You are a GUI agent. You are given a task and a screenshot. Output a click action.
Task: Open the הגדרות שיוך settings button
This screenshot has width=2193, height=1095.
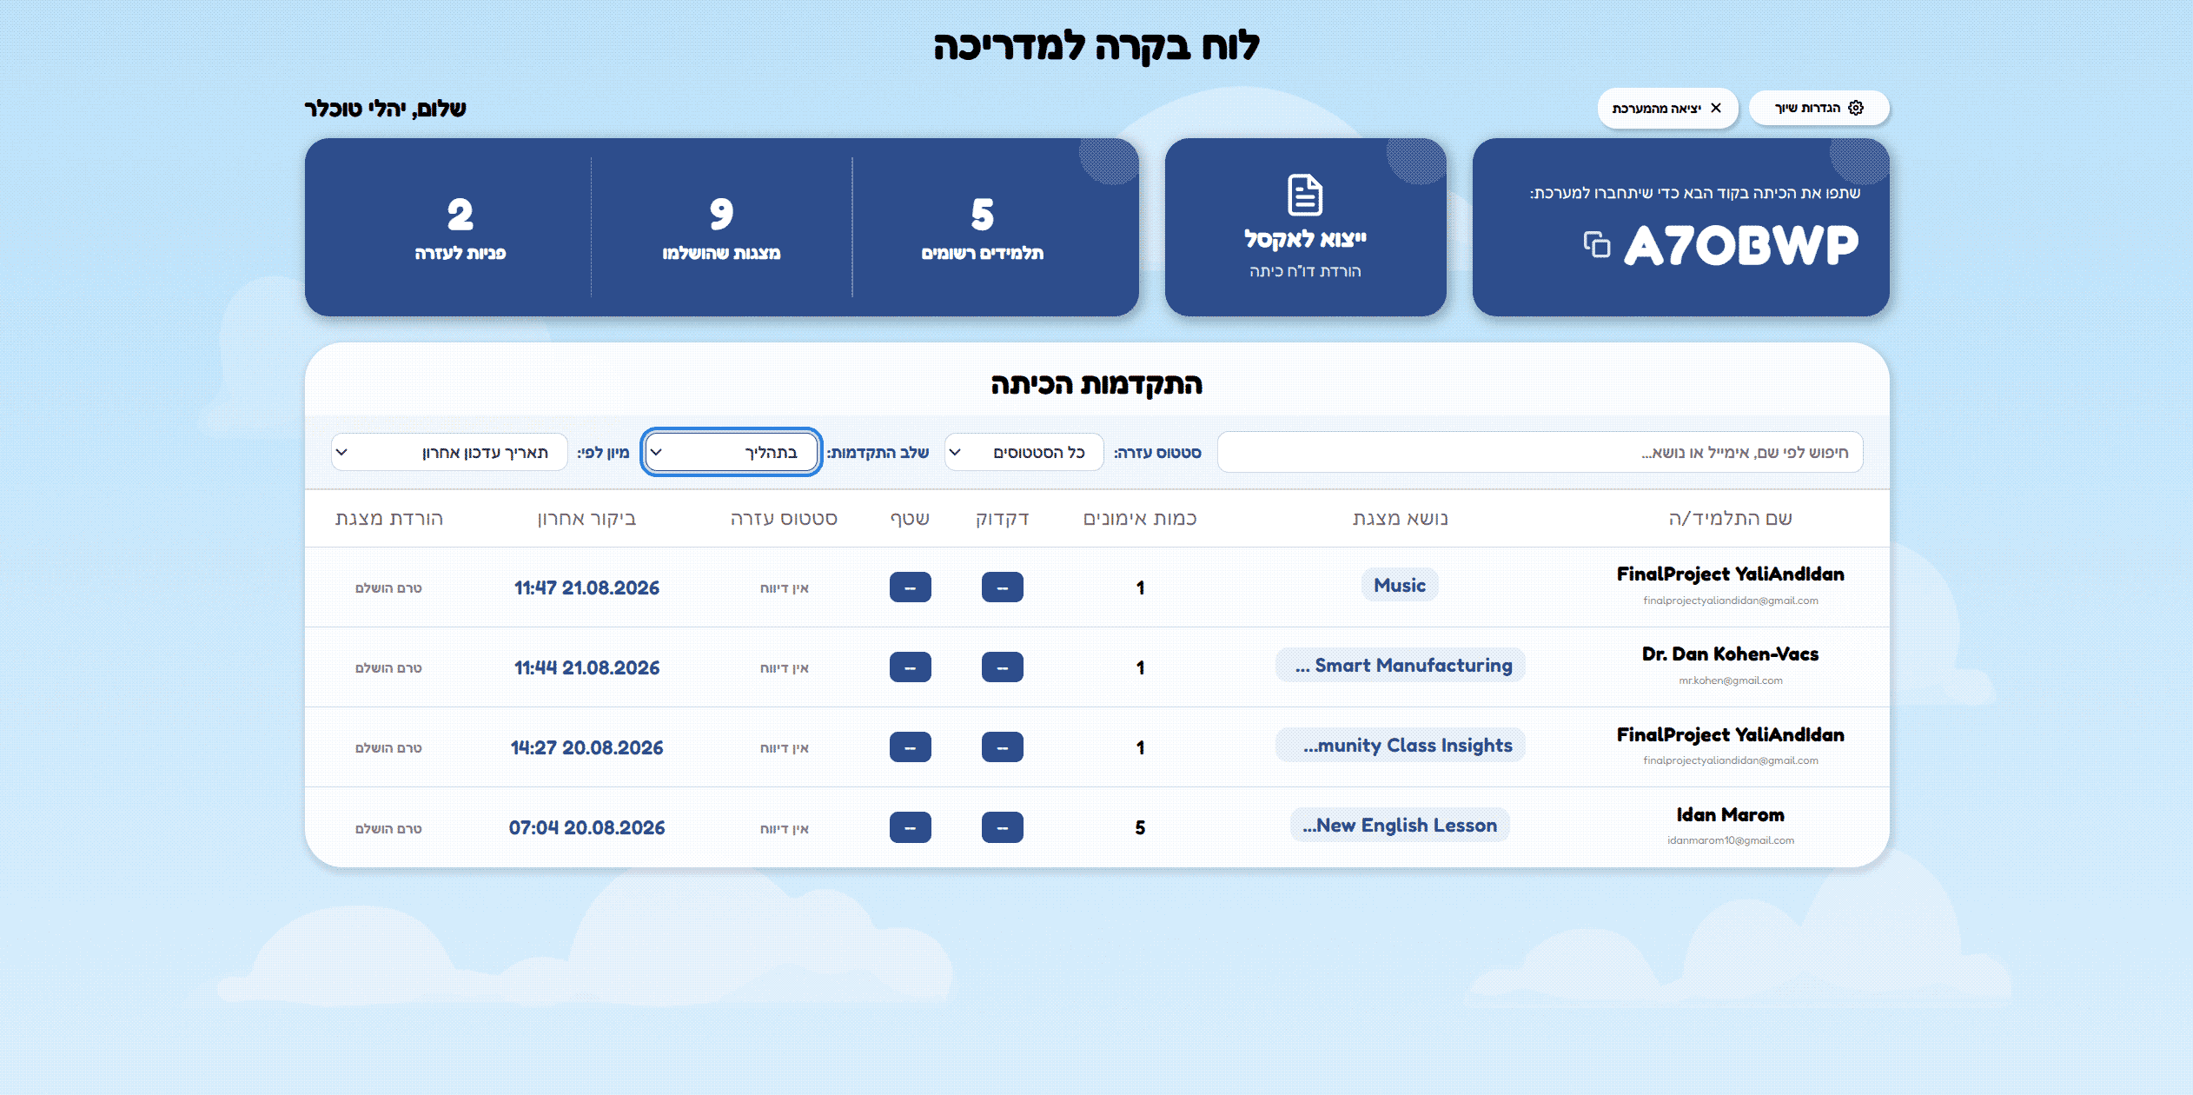(1819, 108)
